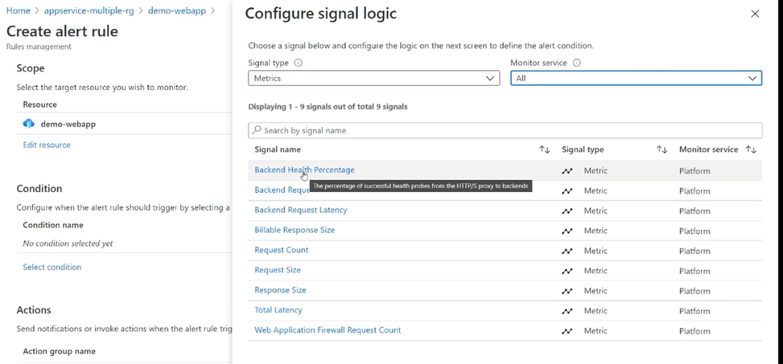
Task: Click Metric text in Request Size row
Action: (595, 271)
